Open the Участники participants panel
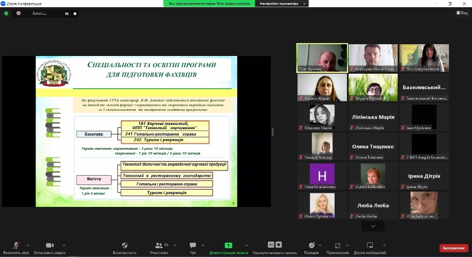 (158, 245)
